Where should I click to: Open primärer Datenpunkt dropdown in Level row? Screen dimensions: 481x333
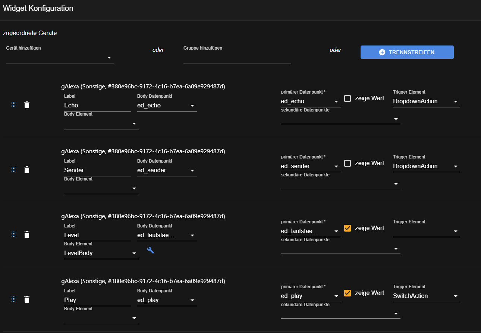[x=311, y=231]
